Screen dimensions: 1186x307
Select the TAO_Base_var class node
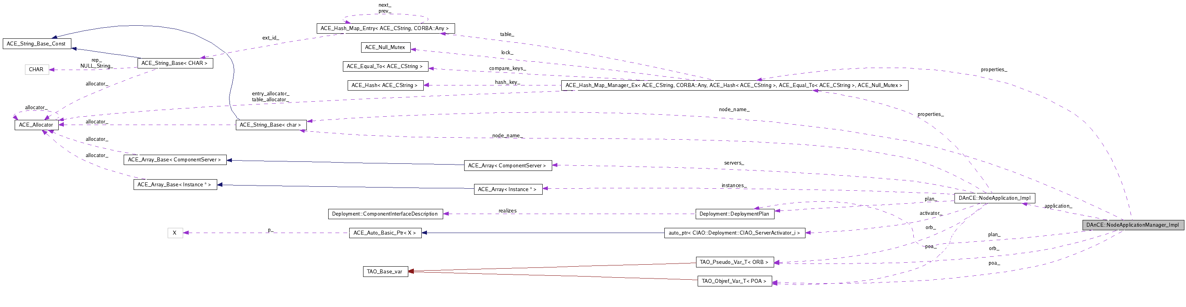tap(385, 272)
